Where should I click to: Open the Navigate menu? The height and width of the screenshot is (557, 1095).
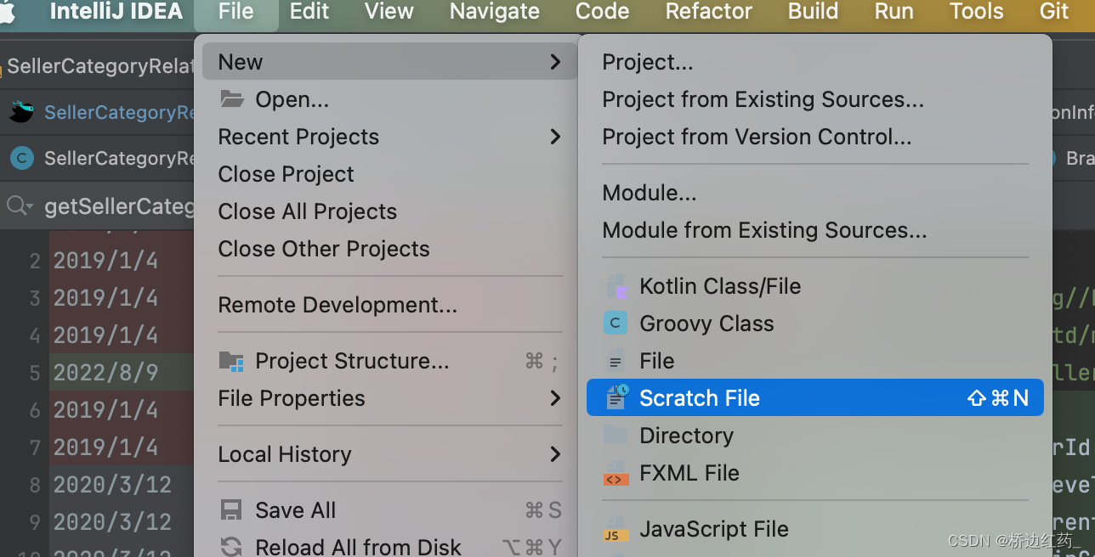click(x=494, y=12)
